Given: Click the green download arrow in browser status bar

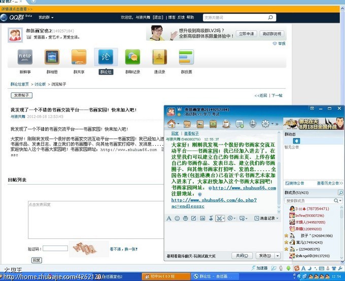Looking at the screenshot, I should pyautogui.click(x=288, y=268).
